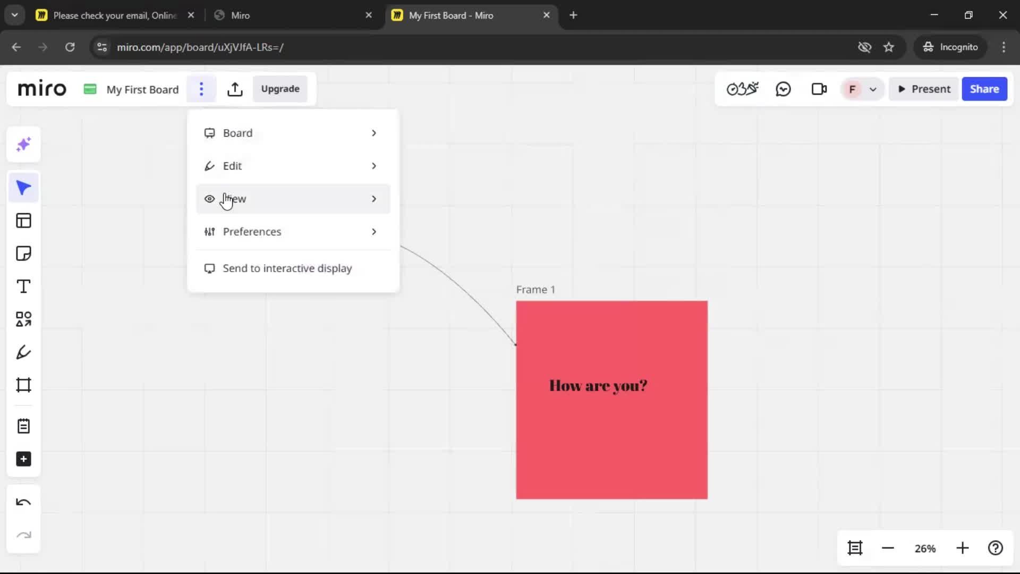Open the Edit menu item
Screen dimensions: 1020x574
point(293,166)
